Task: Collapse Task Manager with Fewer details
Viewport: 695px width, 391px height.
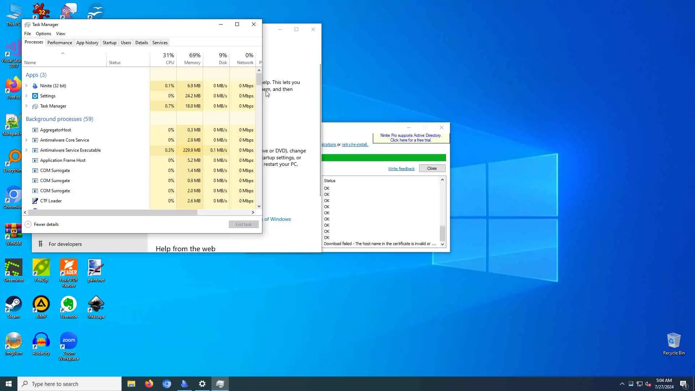Action: (42, 224)
